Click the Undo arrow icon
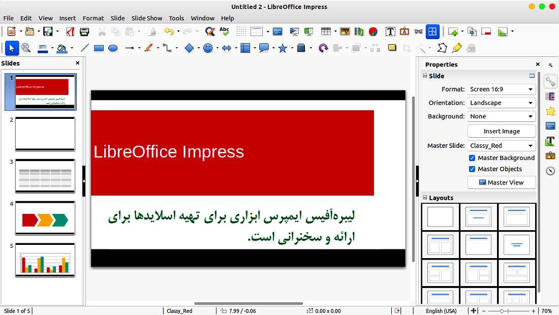The height and width of the screenshot is (315, 559). tap(169, 31)
